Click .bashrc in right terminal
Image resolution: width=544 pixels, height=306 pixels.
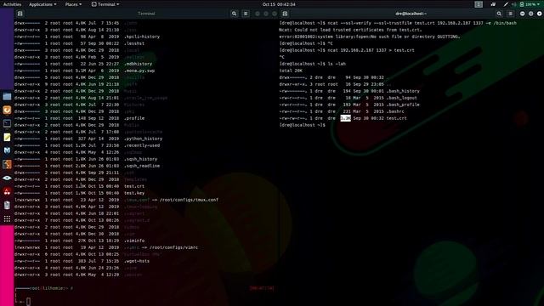[395, 111]
